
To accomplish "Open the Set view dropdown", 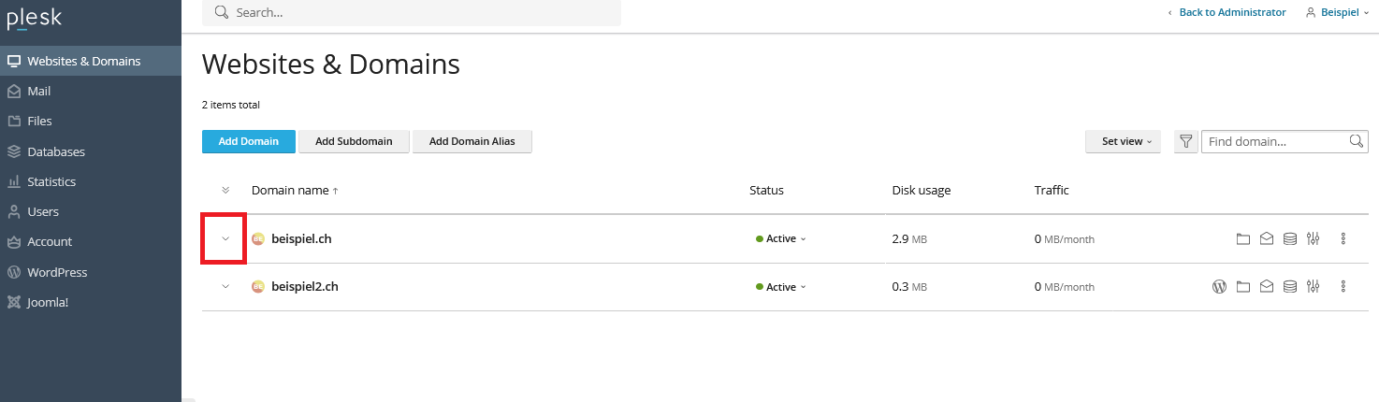I will 1124,142.
